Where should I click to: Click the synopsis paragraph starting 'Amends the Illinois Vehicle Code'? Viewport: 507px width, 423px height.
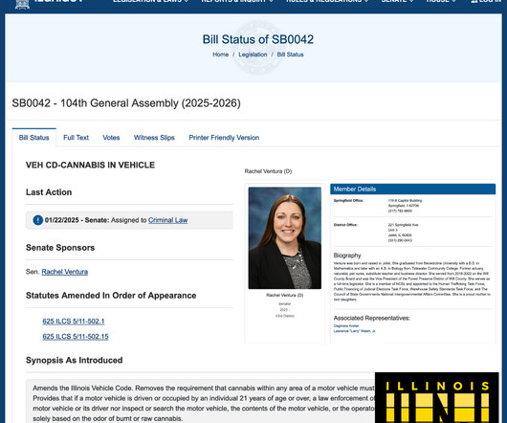coord(204,403)
